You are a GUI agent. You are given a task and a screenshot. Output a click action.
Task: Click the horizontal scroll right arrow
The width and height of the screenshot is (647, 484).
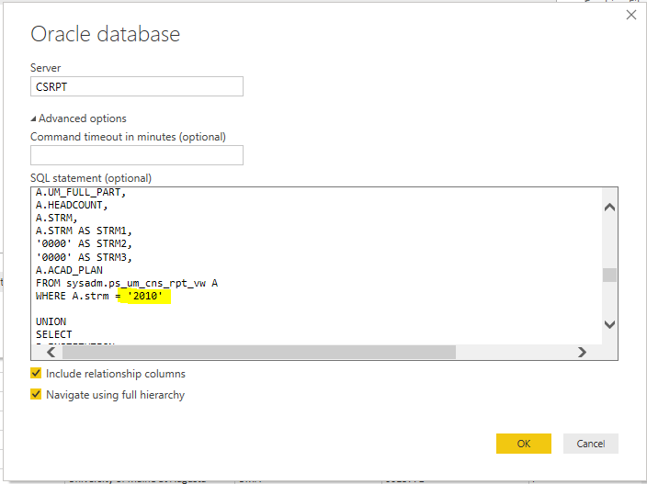point(582,352)
